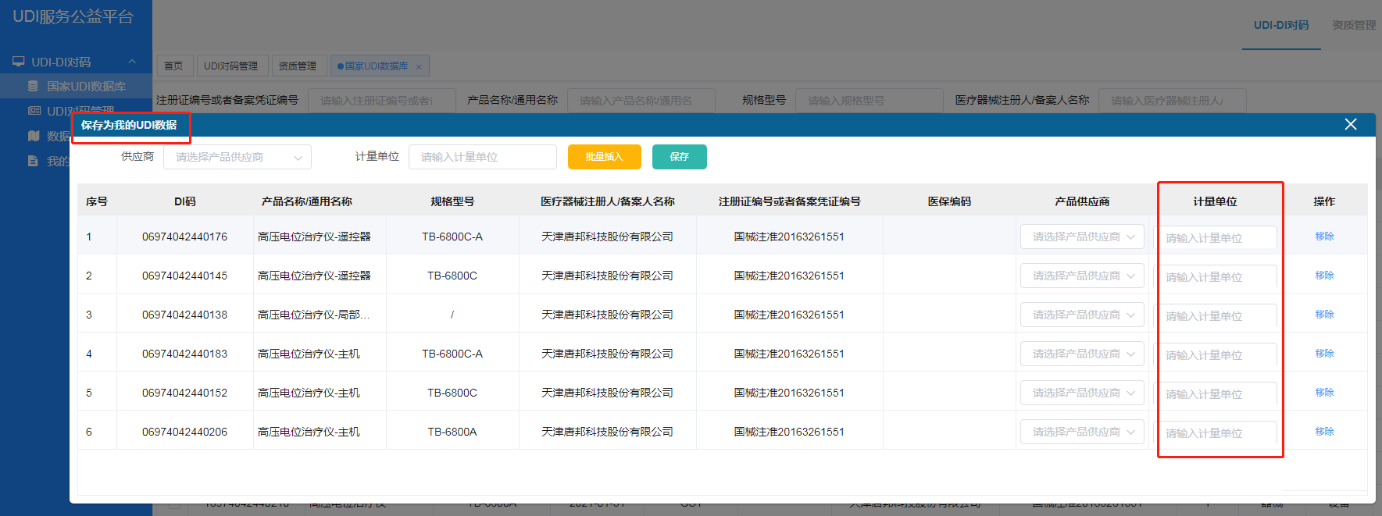This screenshot has height=516, width=1382.
Task: Expand the 产品供应商 dropdown in row 4
Action: 1081,354
